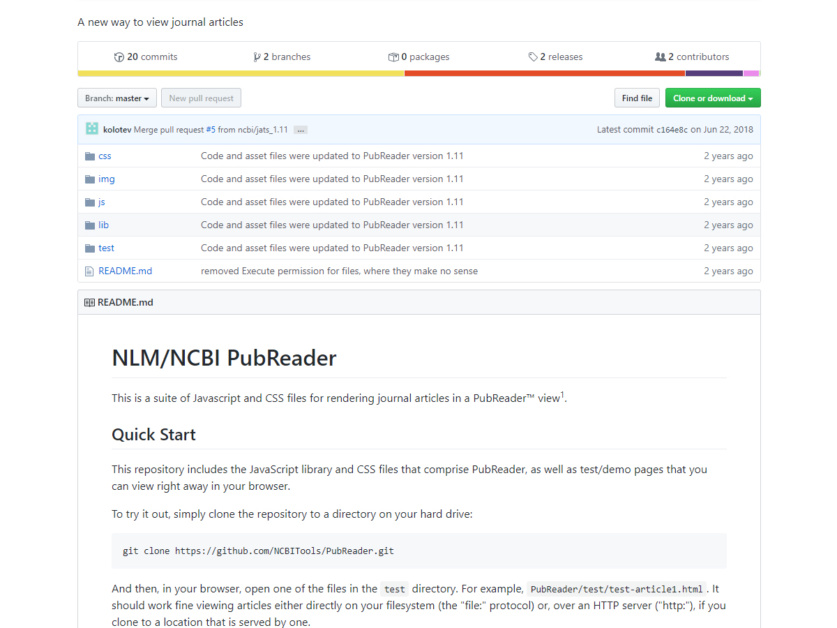Click the kolotev user avatar icon
The width and height of the screenshot is (837, 628).
(x=92, y=129)
